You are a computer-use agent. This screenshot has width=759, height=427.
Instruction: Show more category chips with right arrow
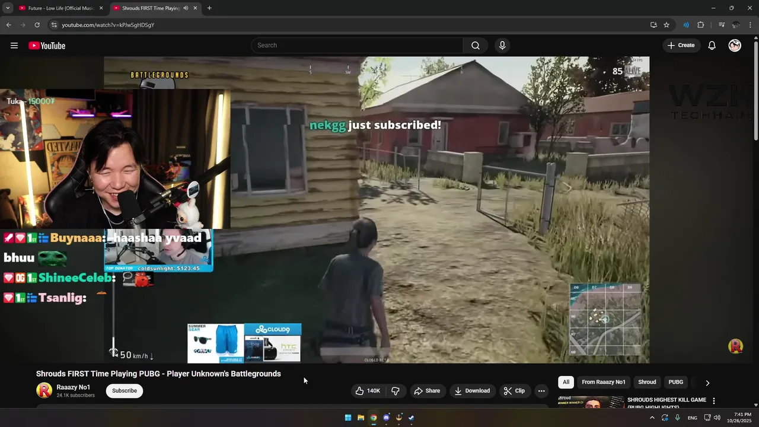tap(707, 383)
